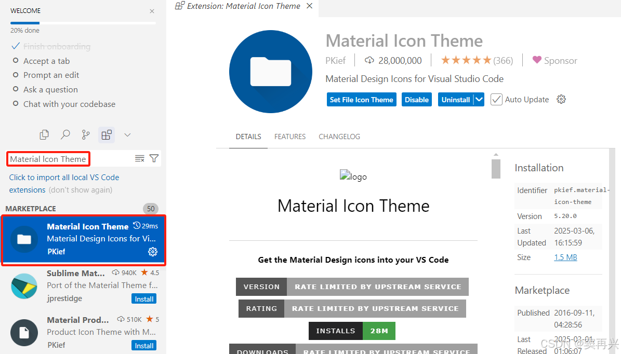Install the jprestidge Sublime Material extension
The image size is (621, 354).
click(x=144, y=299)
